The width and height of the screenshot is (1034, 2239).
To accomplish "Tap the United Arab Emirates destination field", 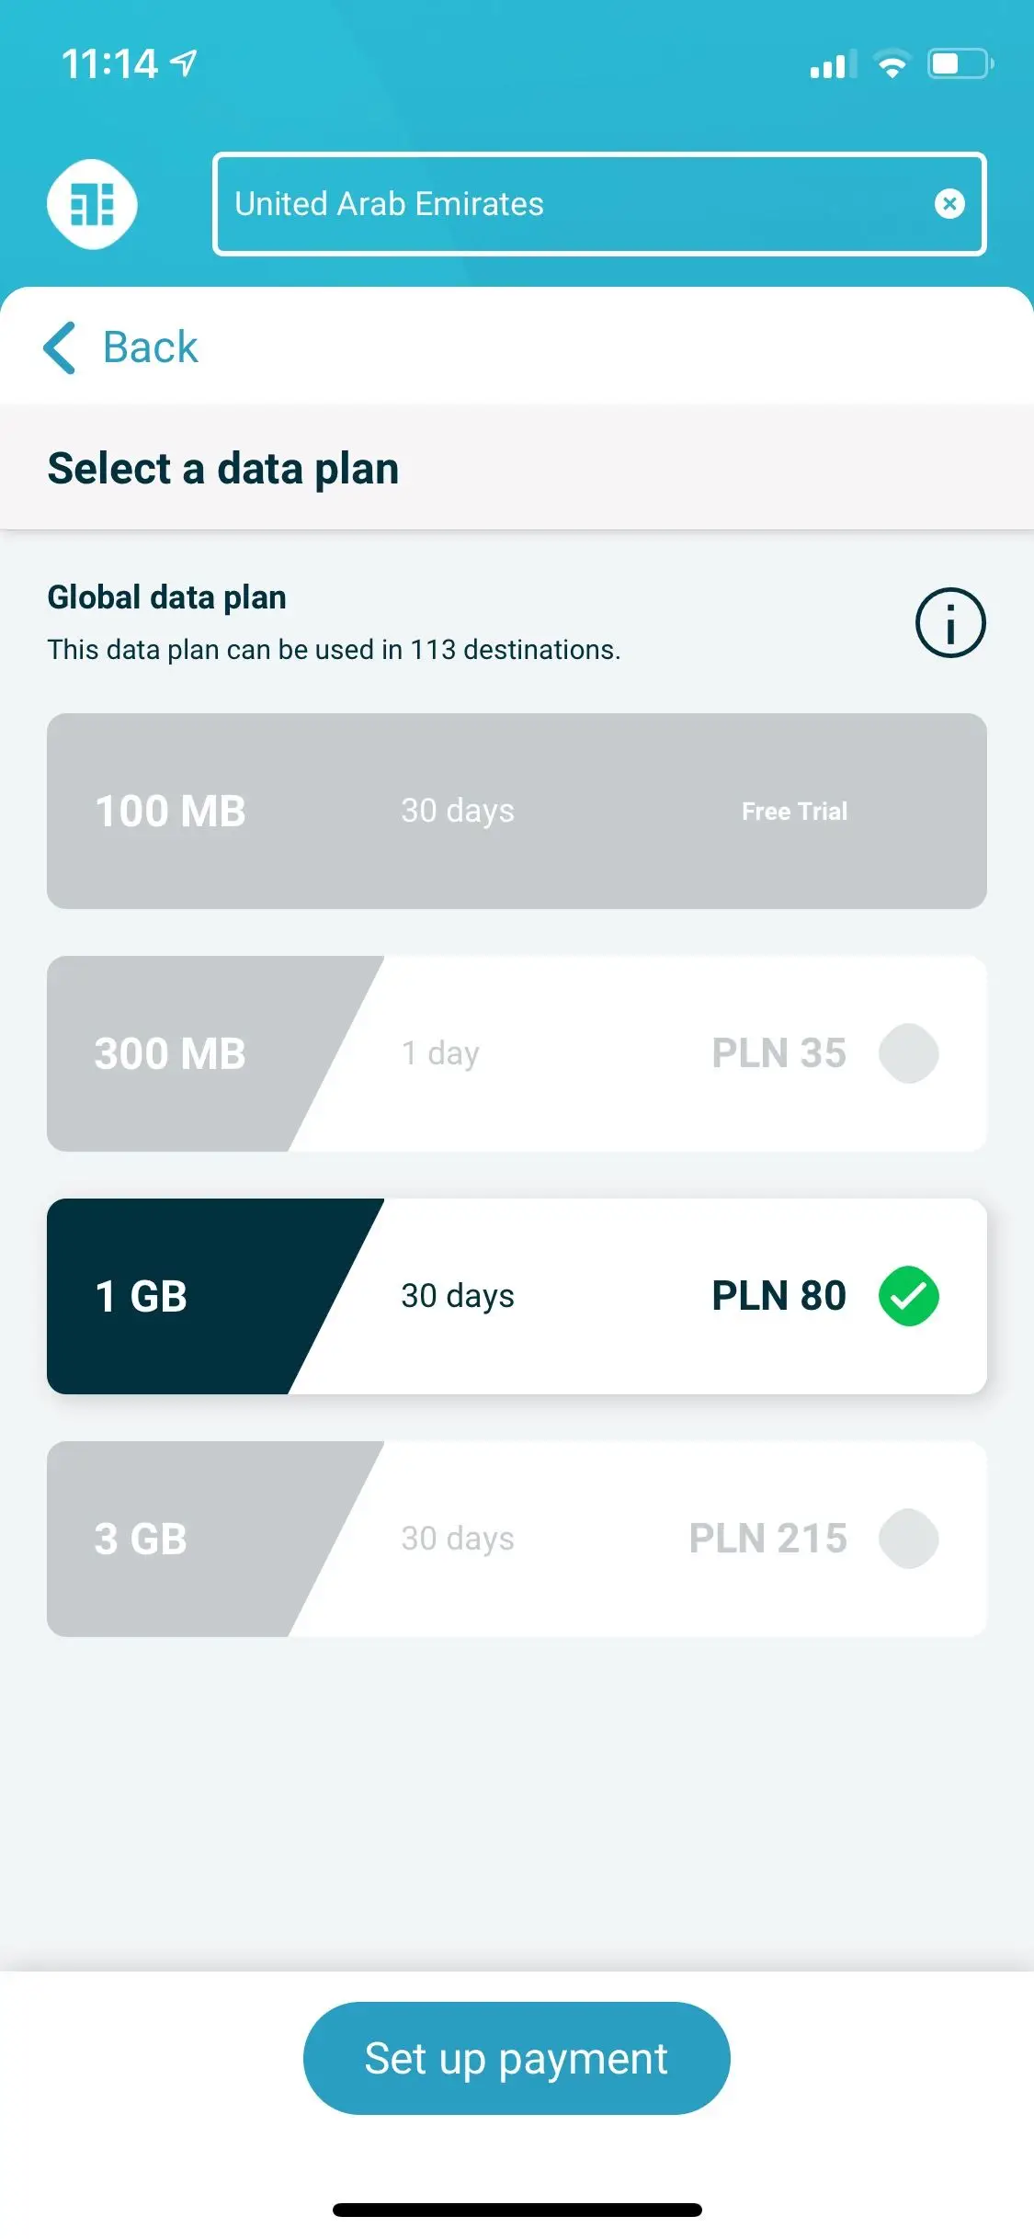I will (570, 204).
